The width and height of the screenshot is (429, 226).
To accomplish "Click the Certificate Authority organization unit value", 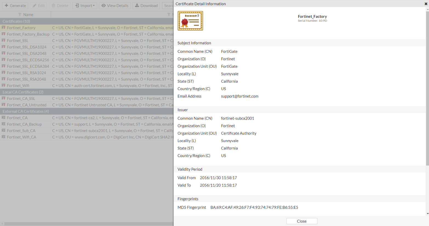I will coord(239,133).
